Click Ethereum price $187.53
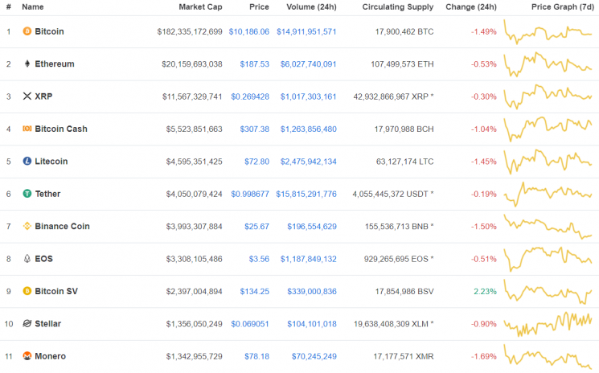Viewport: 599px width, 373px height. [x=254, y=64]
